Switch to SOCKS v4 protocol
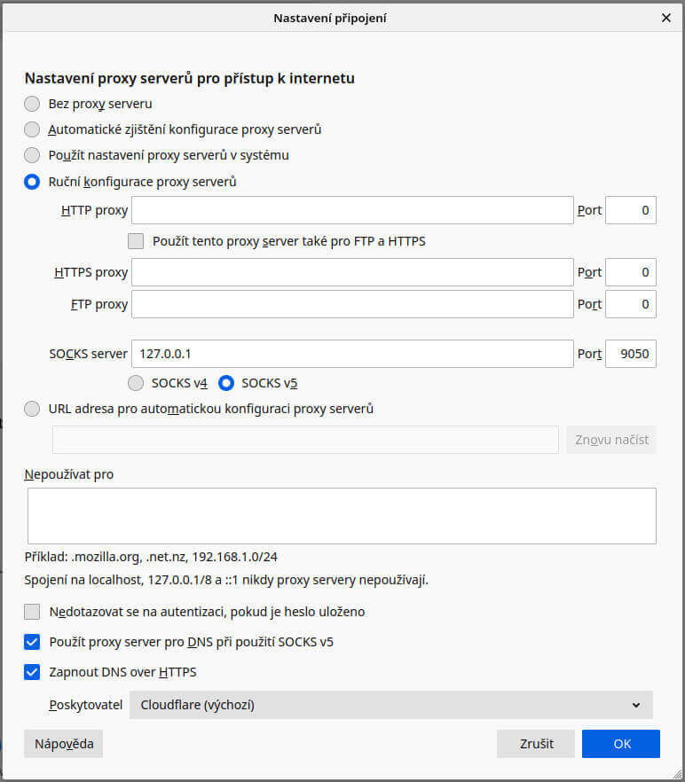This screenshot has width=685, height=782. (x=136, y=383)
